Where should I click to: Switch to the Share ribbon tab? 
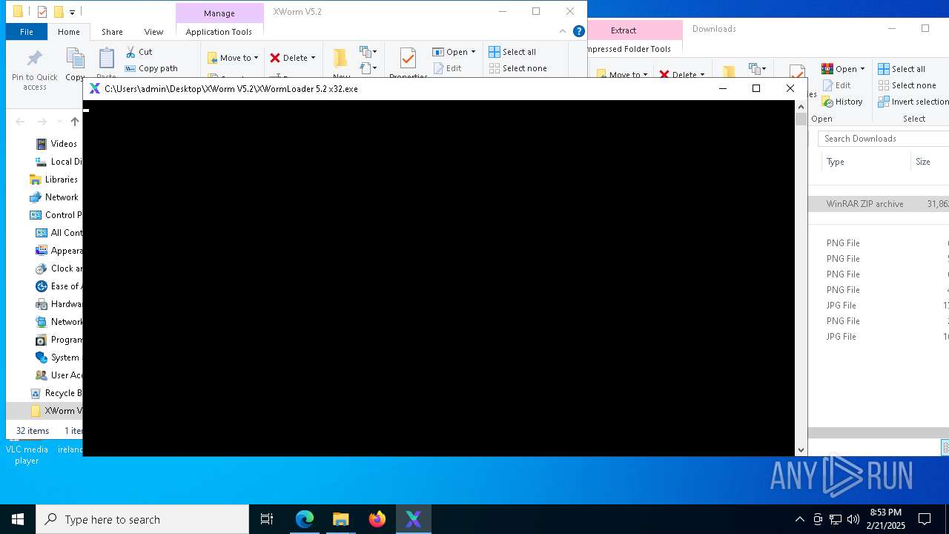pos(113,32)
